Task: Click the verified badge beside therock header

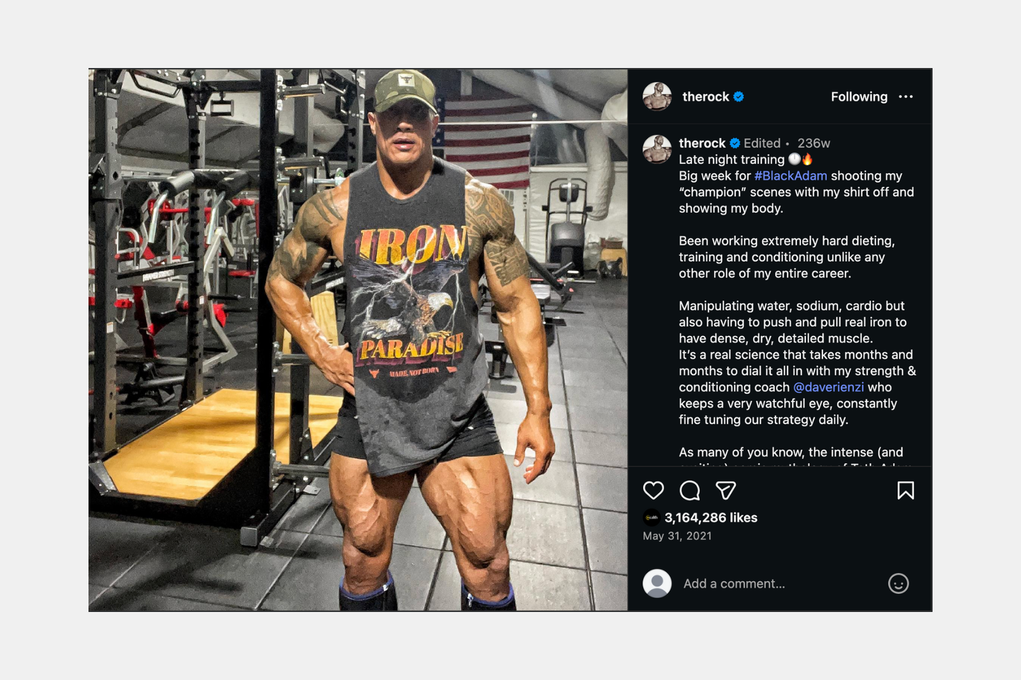Action: coord(739,97)
